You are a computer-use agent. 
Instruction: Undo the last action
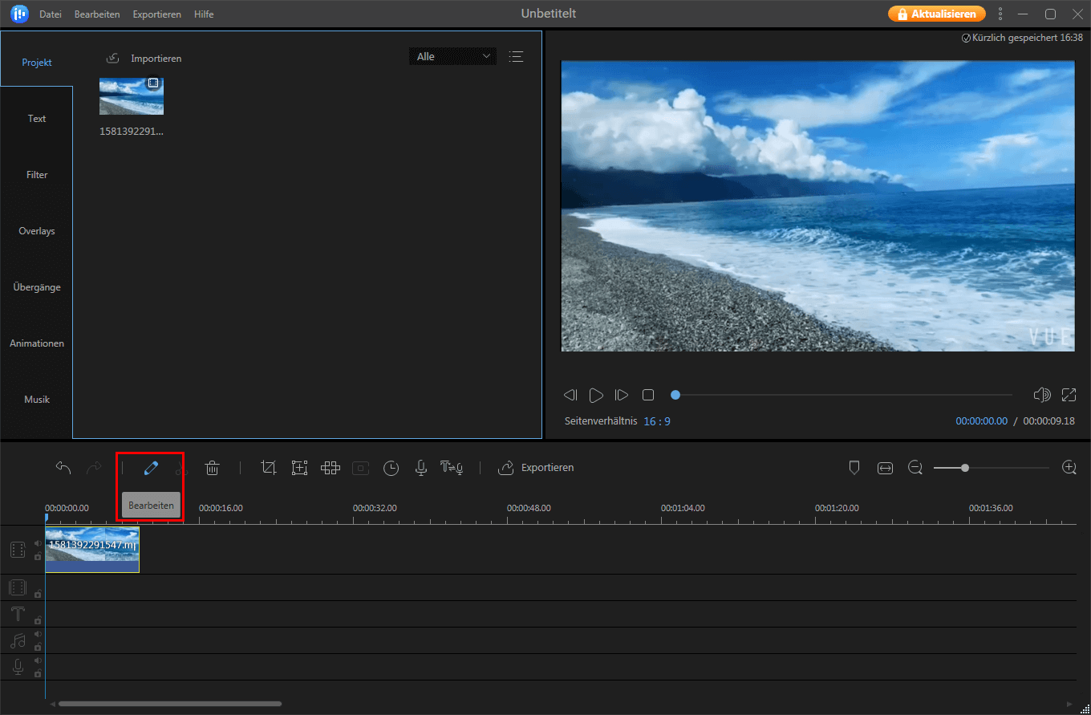coord(63,468)
